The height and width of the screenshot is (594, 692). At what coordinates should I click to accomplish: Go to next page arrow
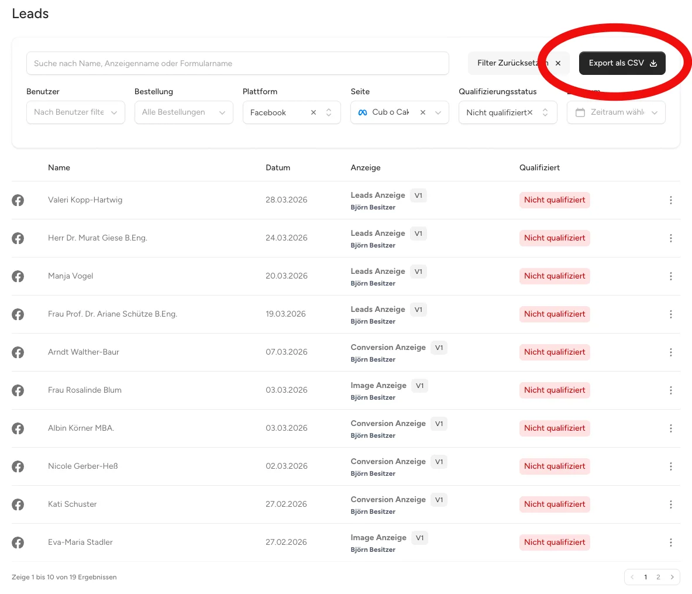pyautogui.click(x=672, y=577)
